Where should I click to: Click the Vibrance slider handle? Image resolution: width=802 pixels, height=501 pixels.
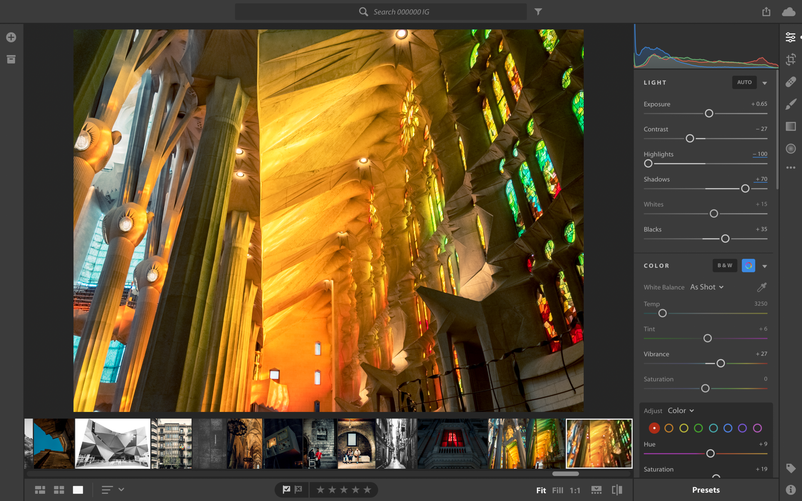[x=721, y=363]
